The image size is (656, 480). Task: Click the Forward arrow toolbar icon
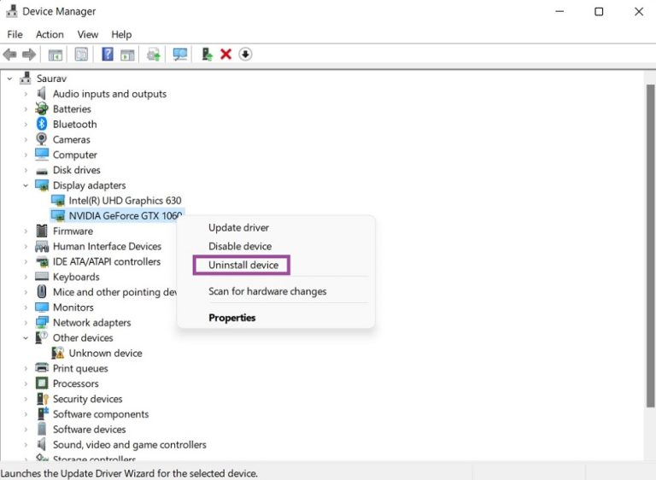coord(29,55)
